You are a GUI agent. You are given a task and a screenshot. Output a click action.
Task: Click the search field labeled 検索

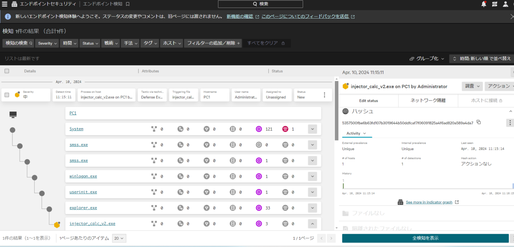click(260, 4)
